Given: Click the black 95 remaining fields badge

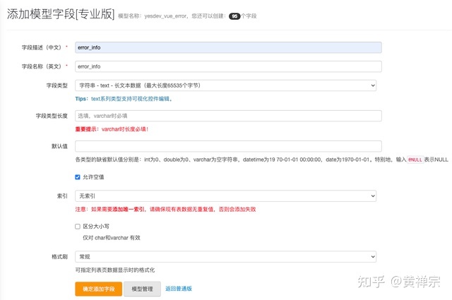Looking at the screenshot, I should [x=234, y=16].
